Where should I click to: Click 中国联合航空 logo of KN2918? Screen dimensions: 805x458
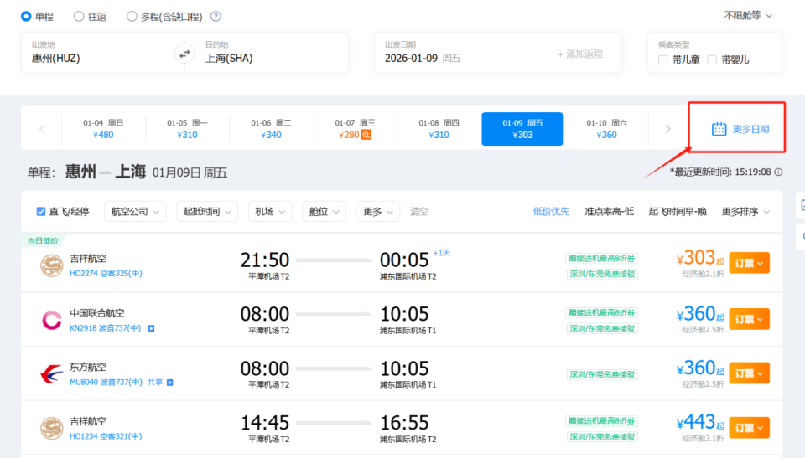[51, 320]
